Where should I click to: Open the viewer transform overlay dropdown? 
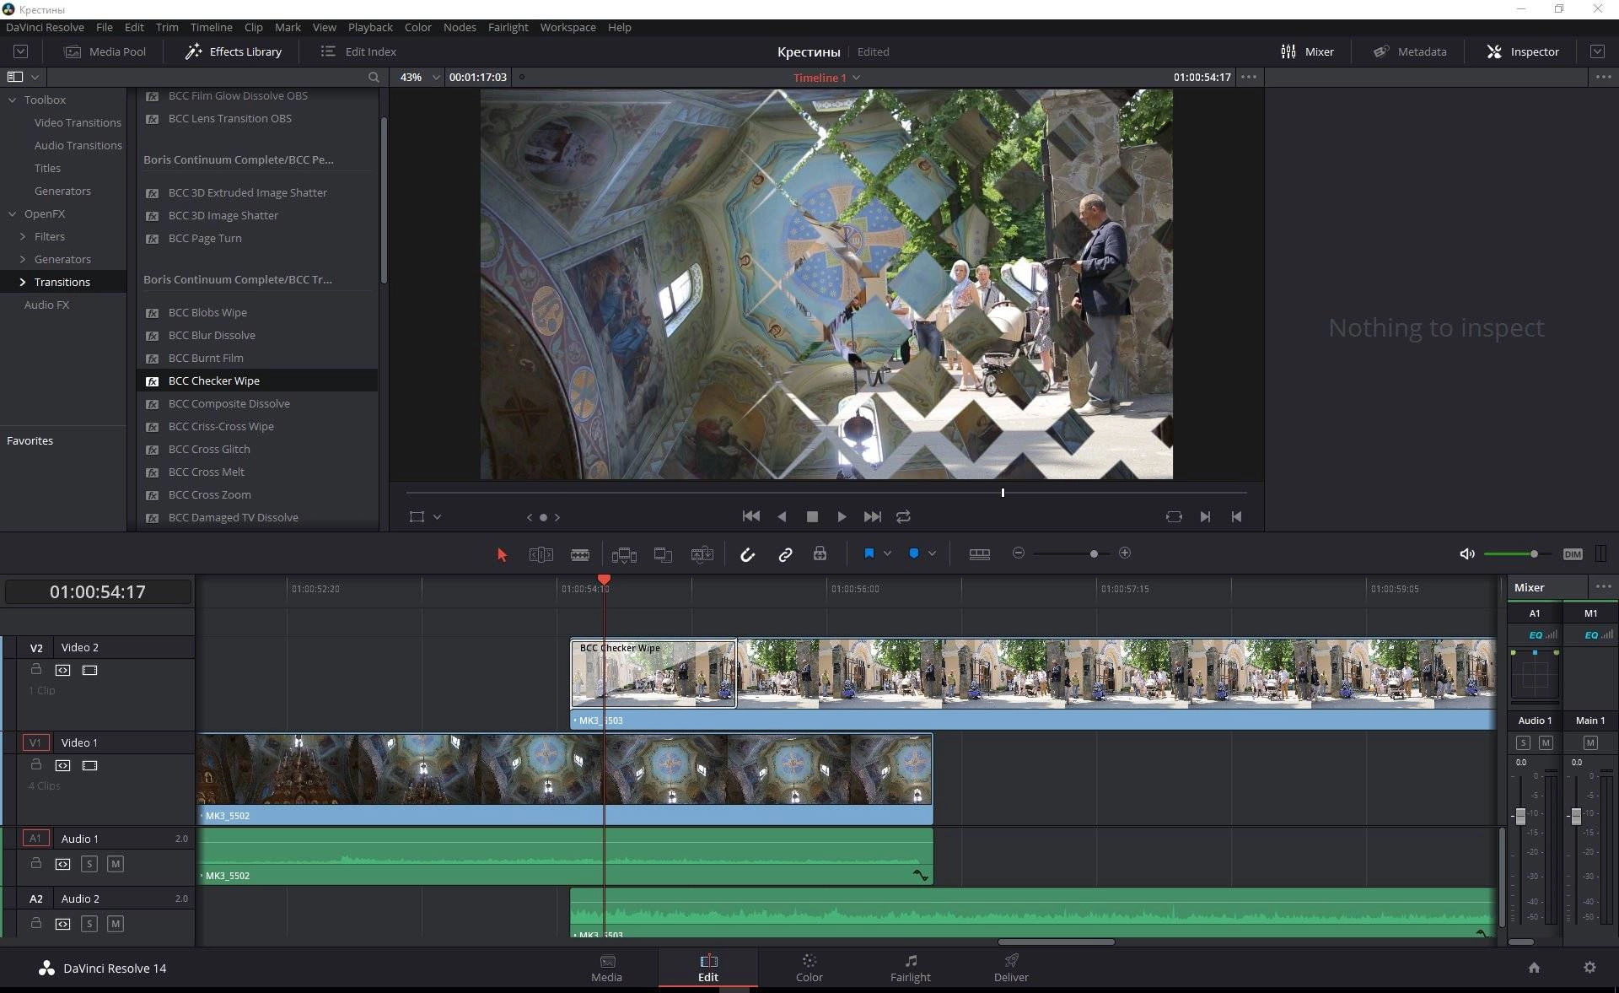click(437, 517)
